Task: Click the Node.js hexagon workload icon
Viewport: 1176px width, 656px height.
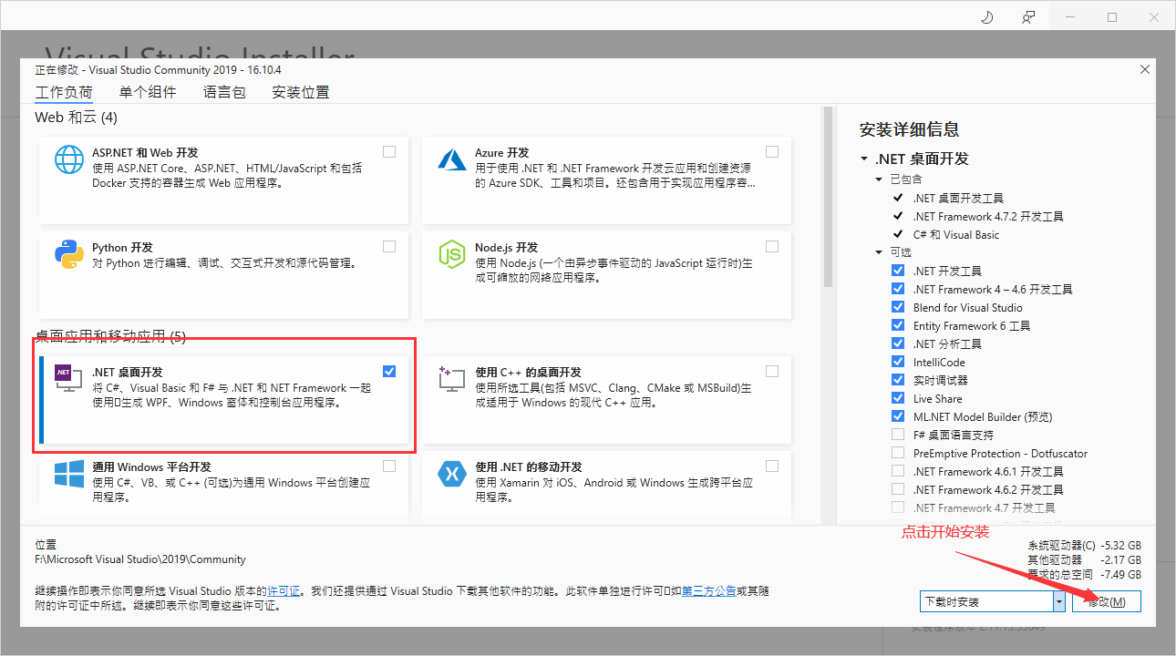Action: (452, 254)
